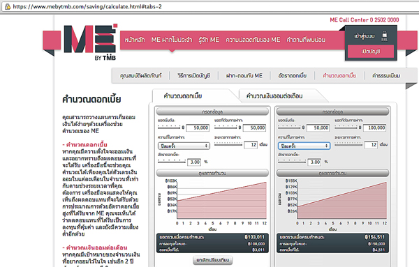Switch to the คำนวณเงินออมต่อเดือน tab
419x267 pixels.
click(x=274, y=96)
